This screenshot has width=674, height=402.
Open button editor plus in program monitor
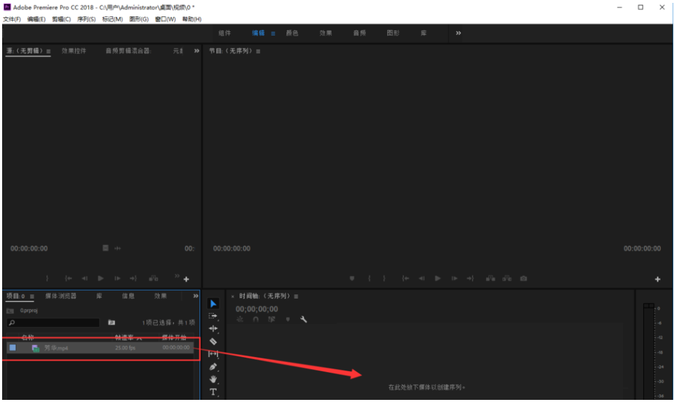[658, 279]
